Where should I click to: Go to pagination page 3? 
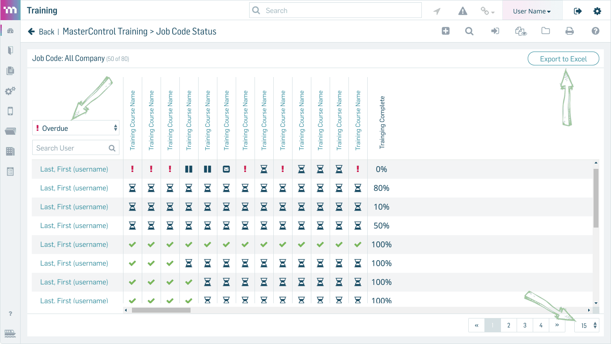[525, 326]
